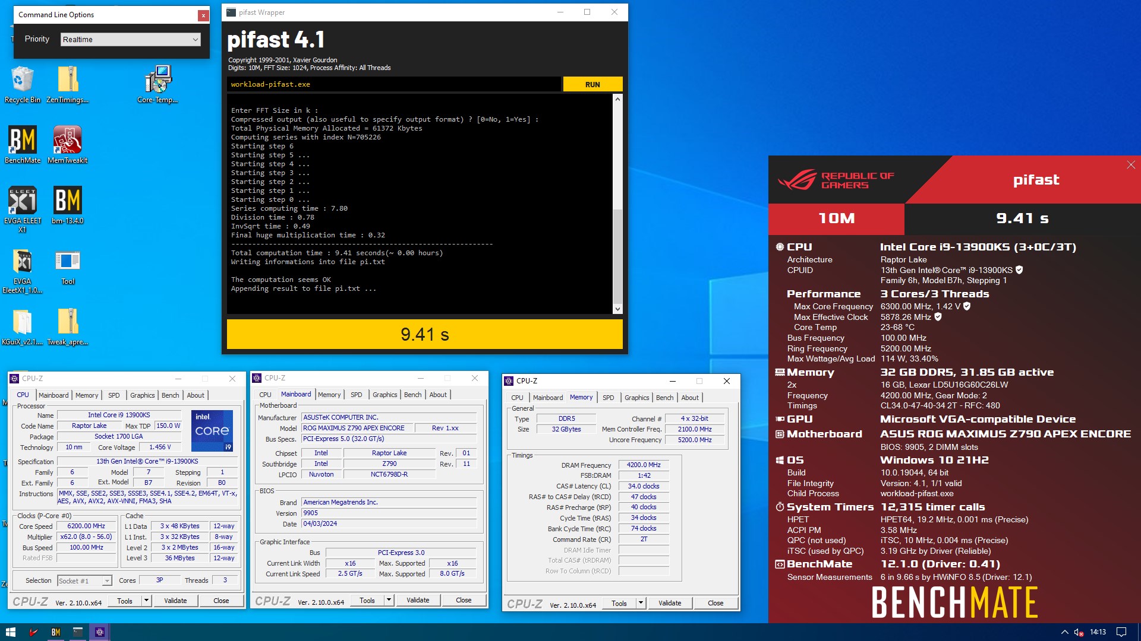
Task: Open EVGA ELEET X1 desktop shortcut
Action: tap(23, 209)
